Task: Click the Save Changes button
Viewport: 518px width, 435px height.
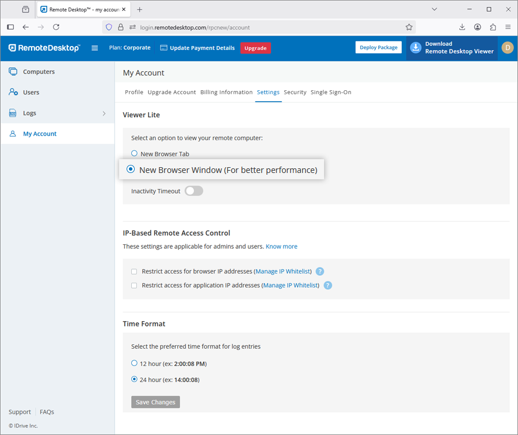Action: point(155,402)
